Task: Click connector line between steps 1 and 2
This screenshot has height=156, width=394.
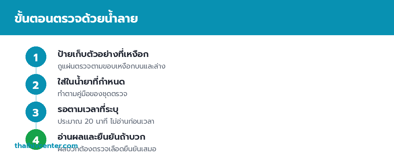Action: click(36, 70)
